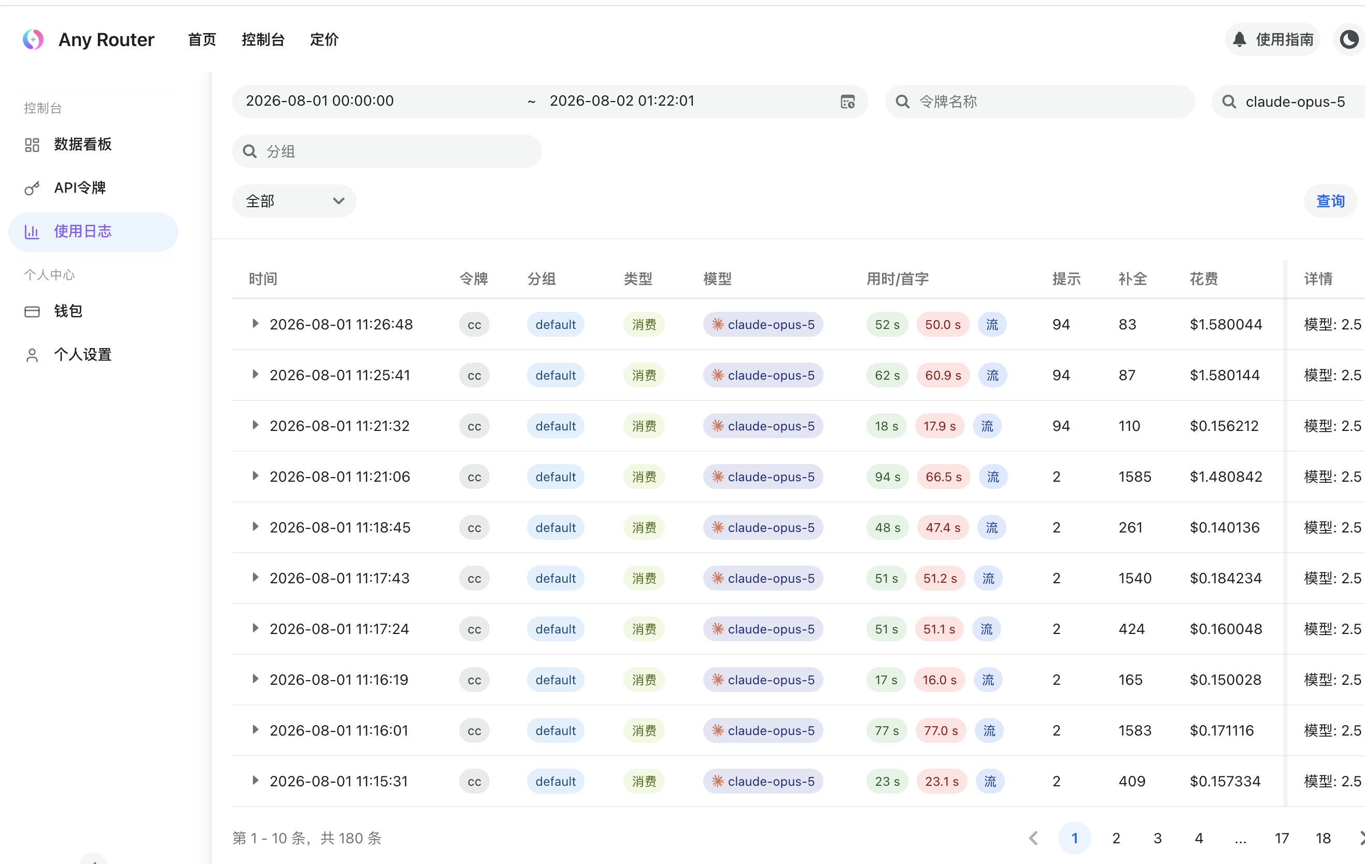Click default group tag in 11:25:41 row
Screen dimensions: 1365x864
tap(556, 375)
